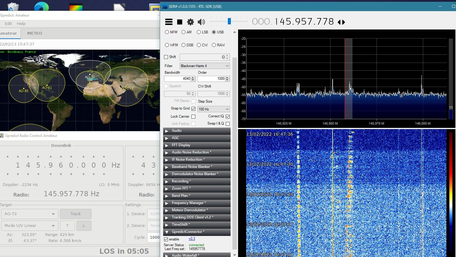Open the Filter type dropdown
This screenshot has width=456, height=257.
click(x=205, y=66)
